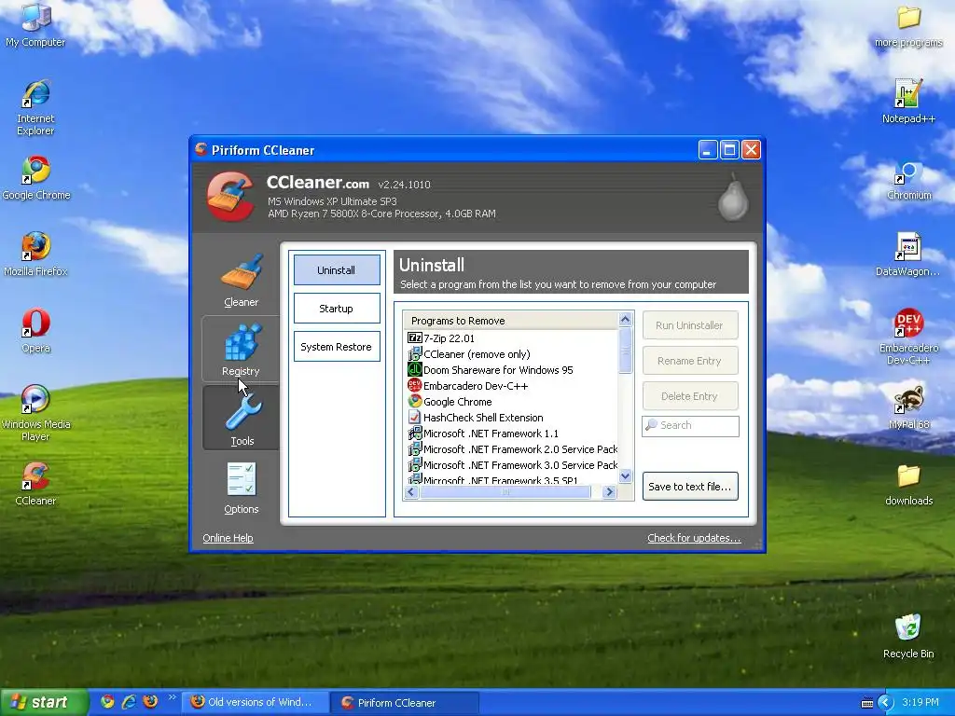Open Google Chrome desktop shortcut
This screenshot has height=716, width=955.
[36, 178]
